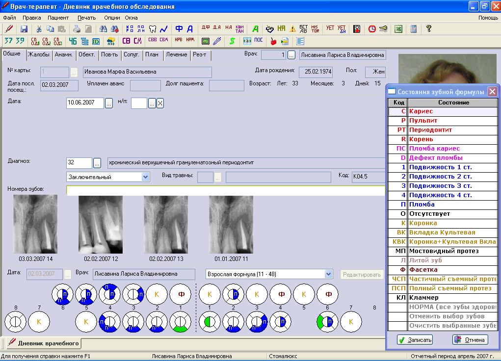
Task: Click the 39 toolbar icon
Action: click(20, 41)
